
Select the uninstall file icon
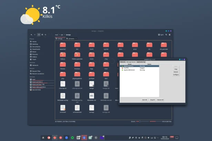[63, 108]
